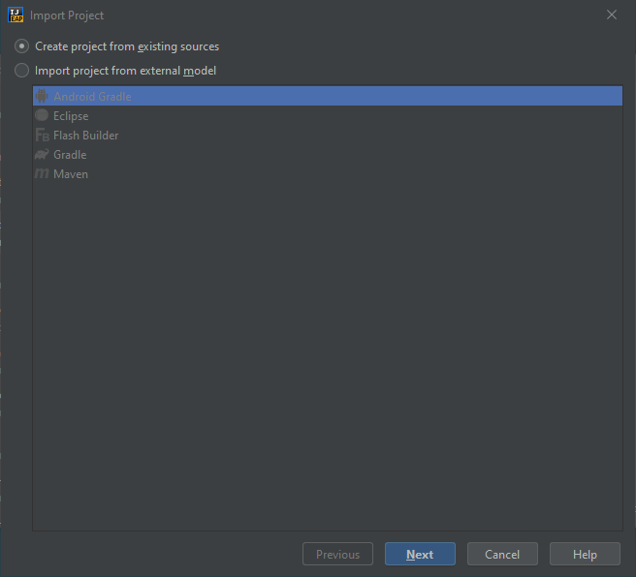Choose Android Gradle in the model list
Image resolution: width=636 pixels, height=577 pixels.
tap(92, 97)
